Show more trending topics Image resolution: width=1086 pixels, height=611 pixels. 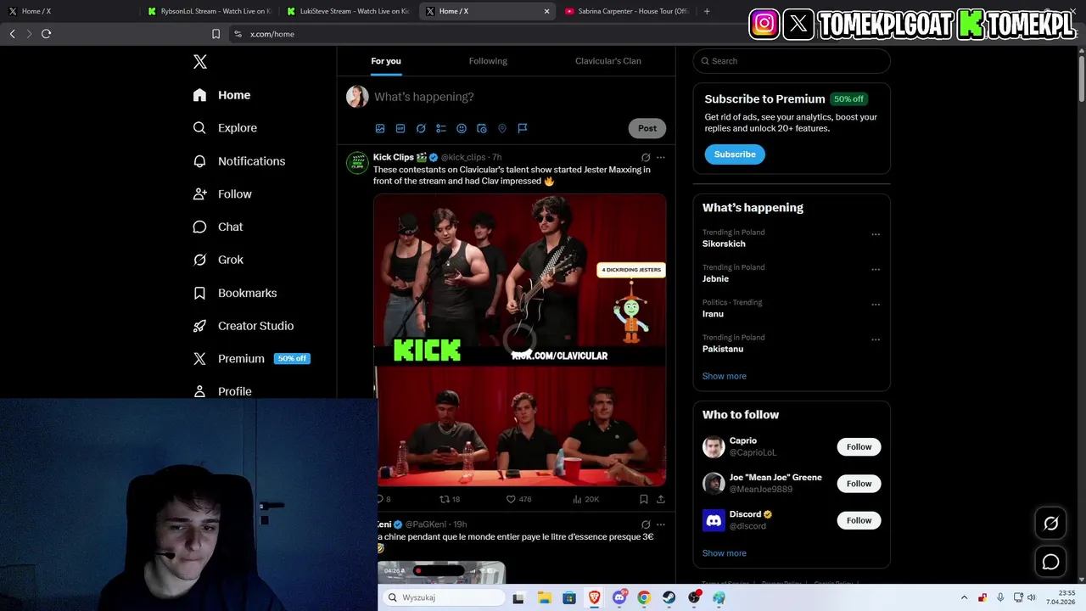[725, 376]
